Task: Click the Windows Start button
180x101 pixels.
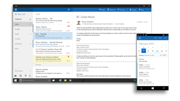Action: tap(16, 80)
